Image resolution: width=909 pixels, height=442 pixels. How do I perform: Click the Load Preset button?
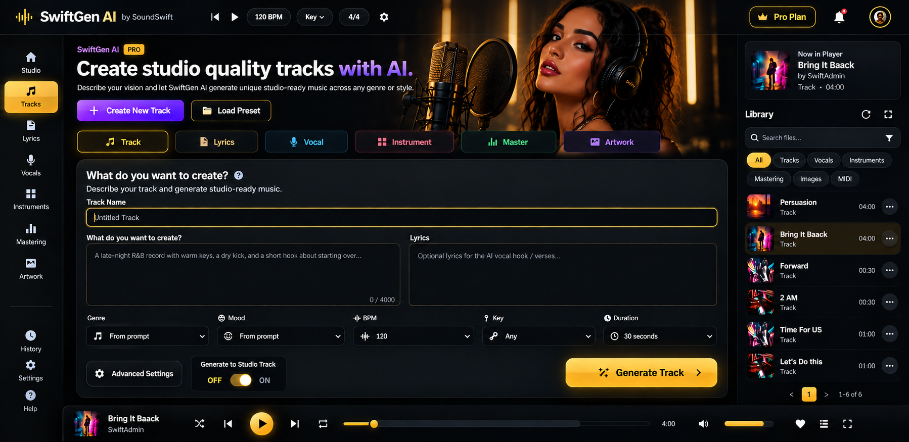231,111
